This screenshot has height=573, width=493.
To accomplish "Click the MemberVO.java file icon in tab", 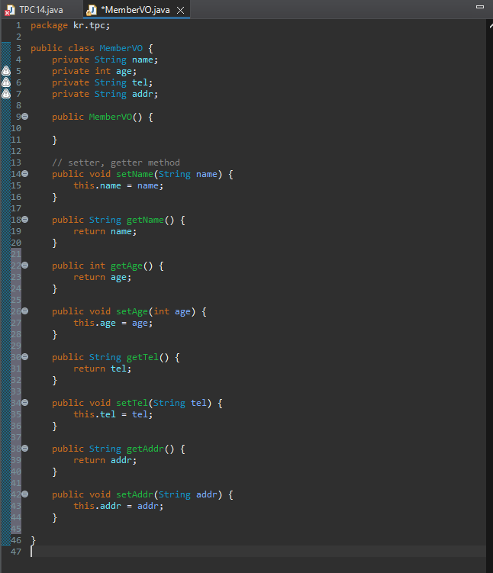I will pos(92,10).
